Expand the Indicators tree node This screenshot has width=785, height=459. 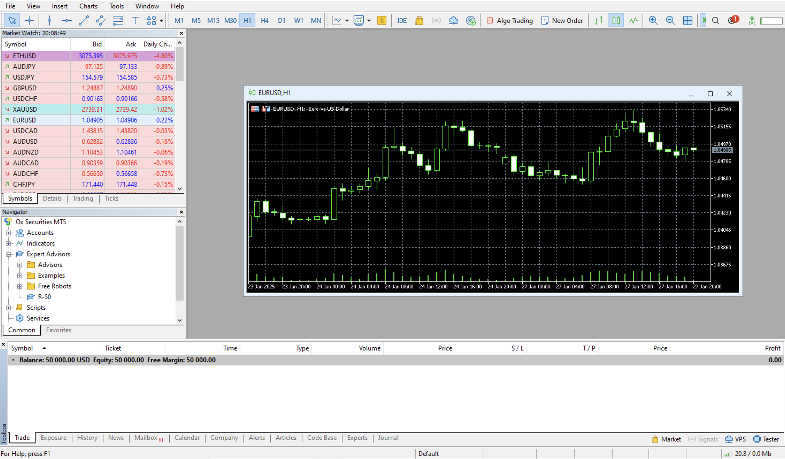tap(8, 243)
